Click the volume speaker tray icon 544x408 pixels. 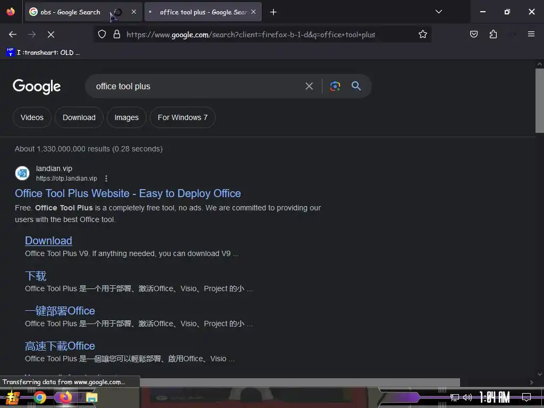point(467,397)
